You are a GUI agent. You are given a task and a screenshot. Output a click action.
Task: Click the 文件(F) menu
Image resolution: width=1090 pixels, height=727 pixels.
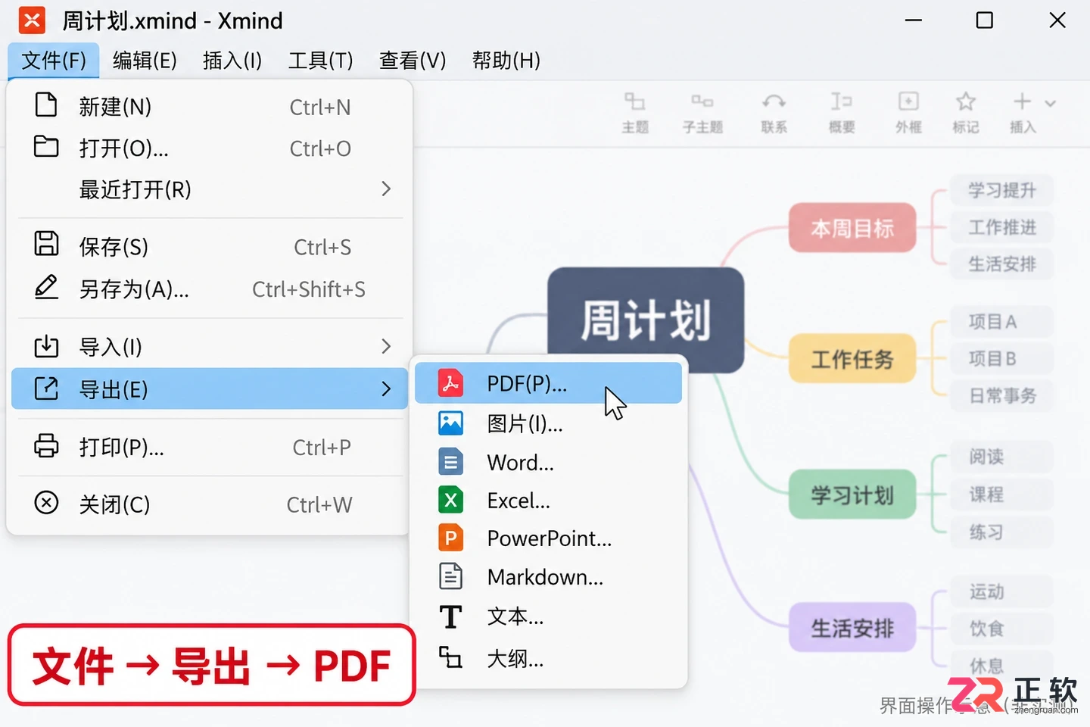click(54, 61)
